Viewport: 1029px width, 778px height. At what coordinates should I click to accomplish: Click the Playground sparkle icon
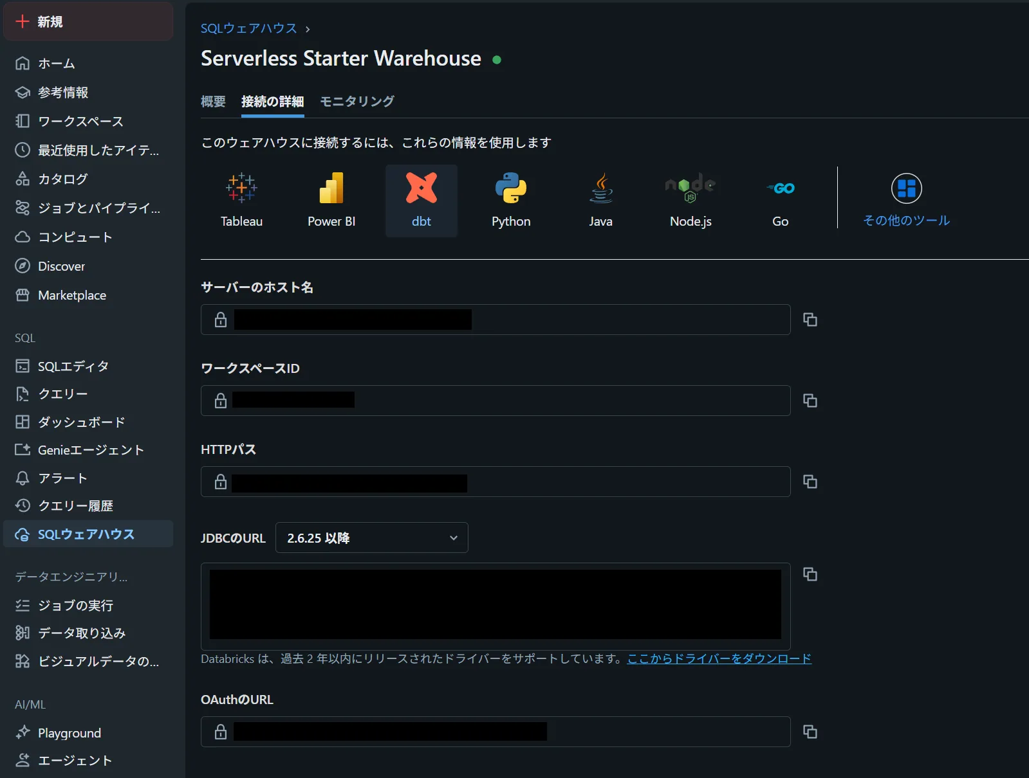[23, 732]
